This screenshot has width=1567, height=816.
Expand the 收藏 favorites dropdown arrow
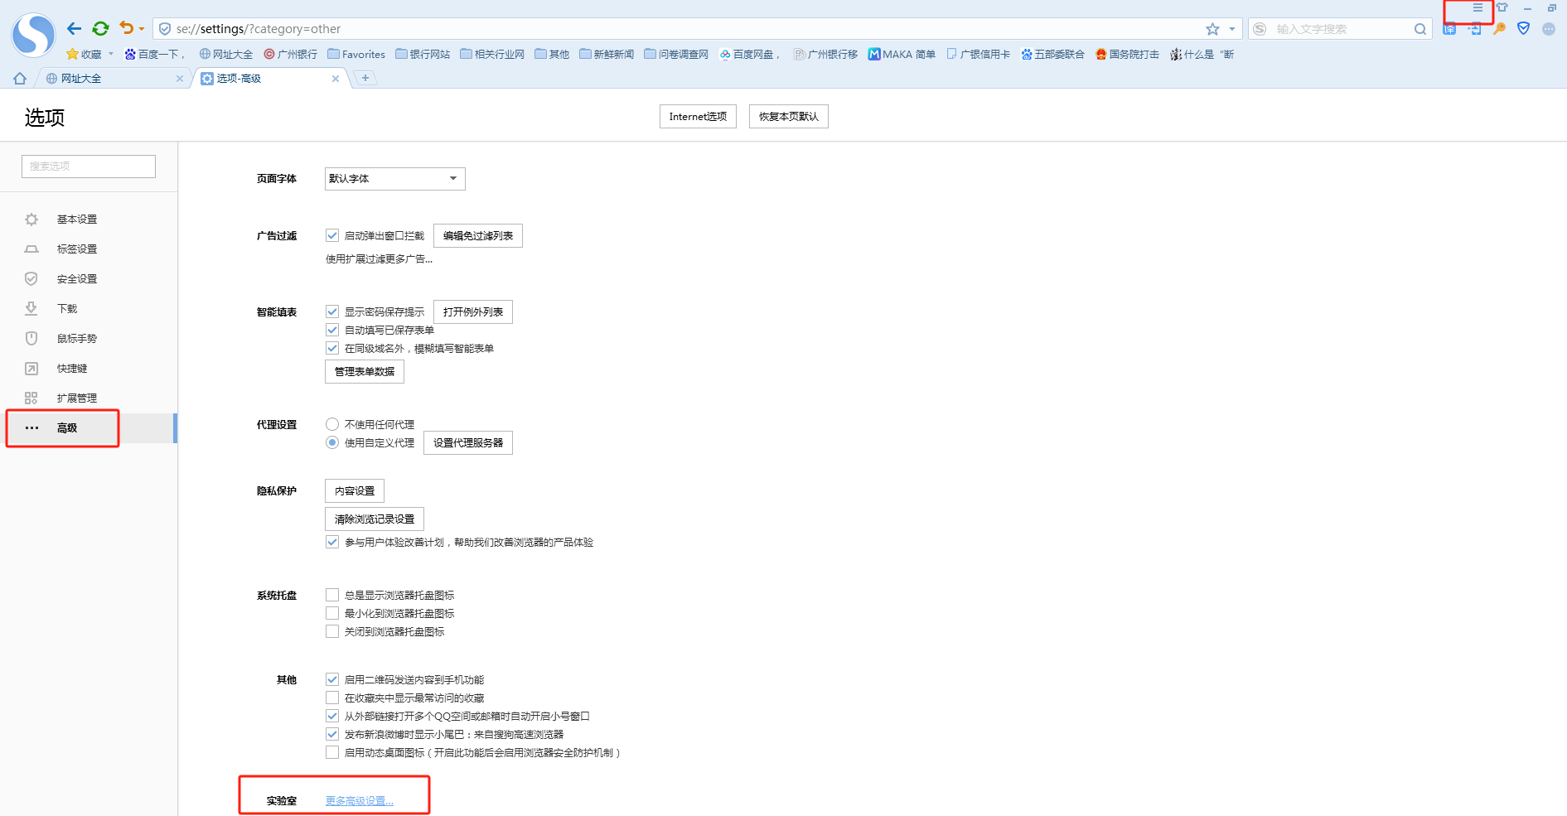[x=111, y=55]
